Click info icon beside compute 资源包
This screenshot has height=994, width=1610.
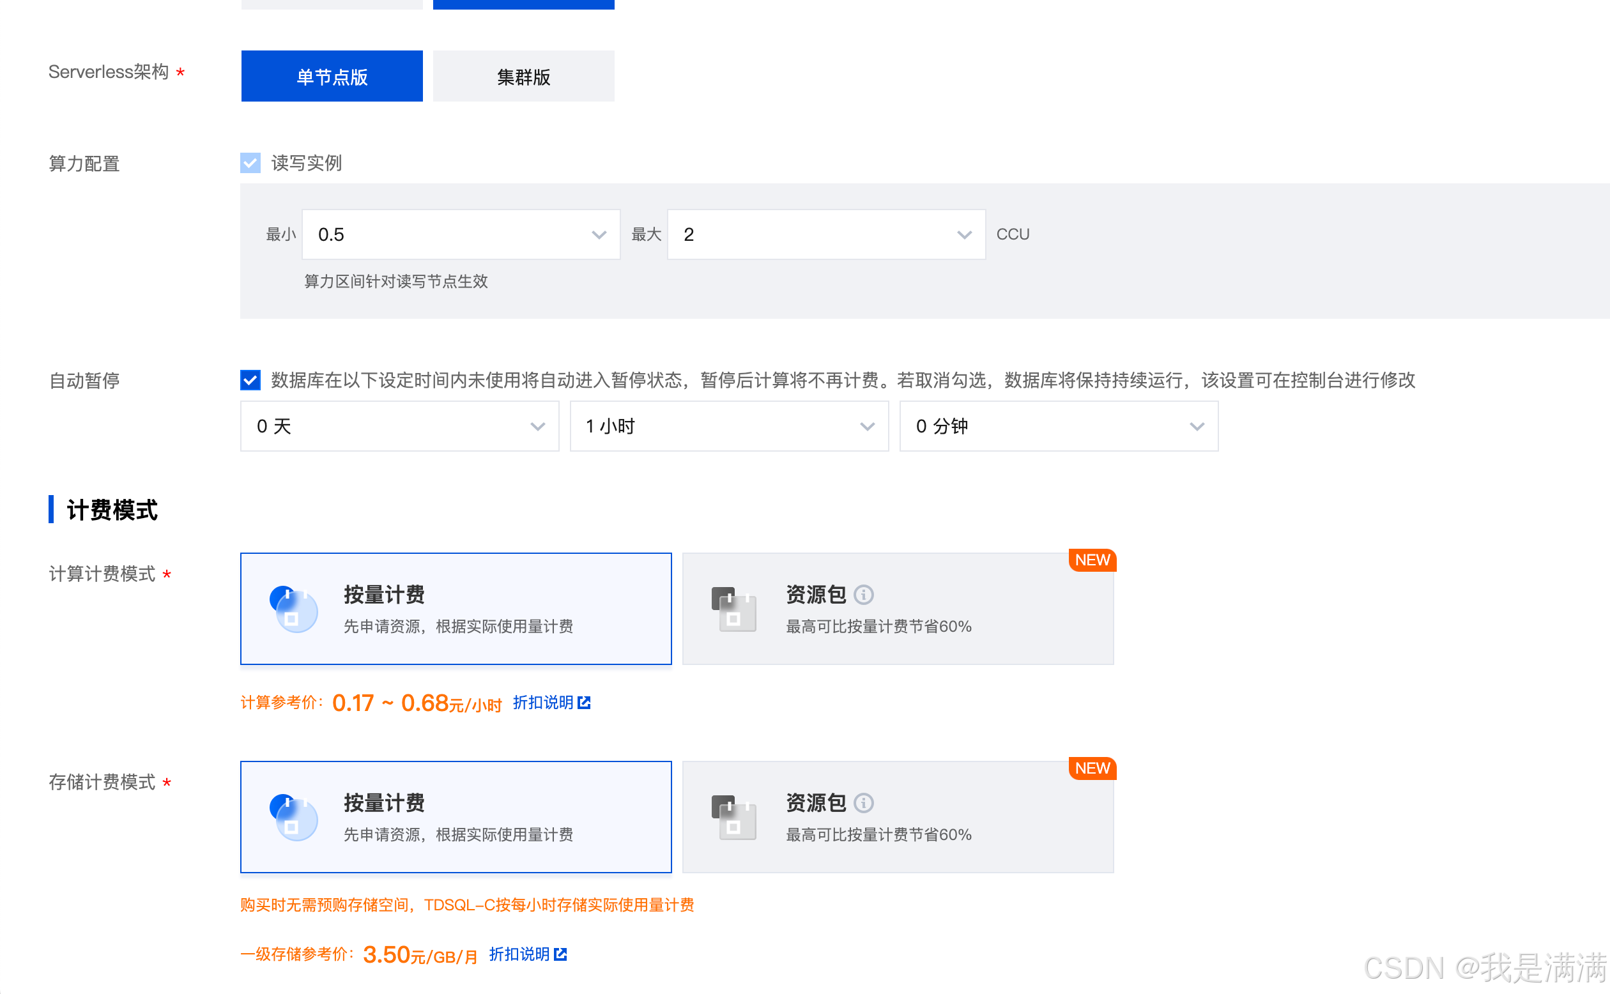pos(863,595)
